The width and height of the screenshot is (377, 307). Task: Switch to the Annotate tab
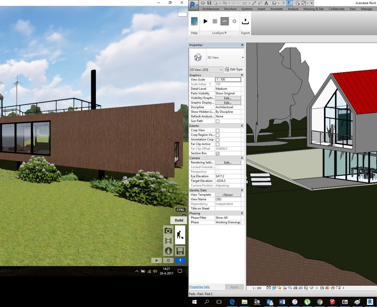(276, 9)
